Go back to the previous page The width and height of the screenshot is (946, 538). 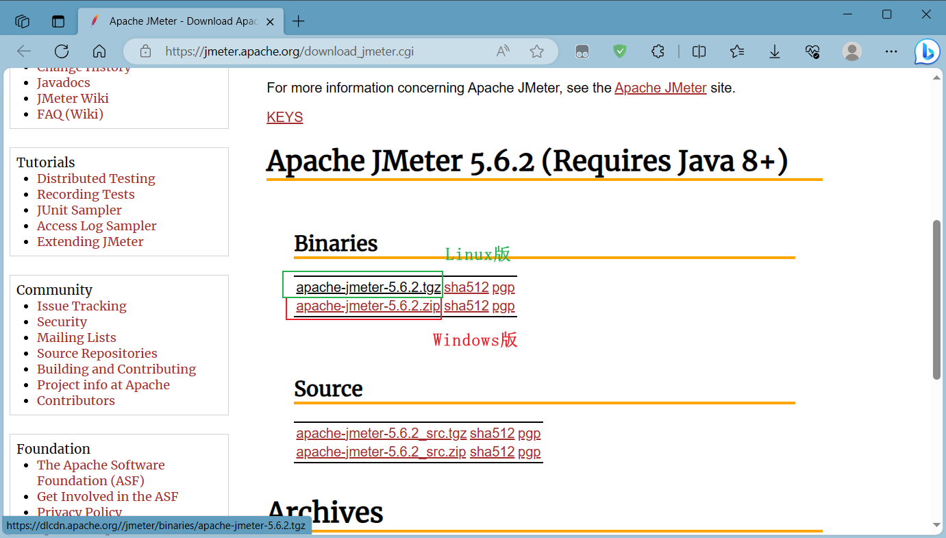[x=24, y=51]
